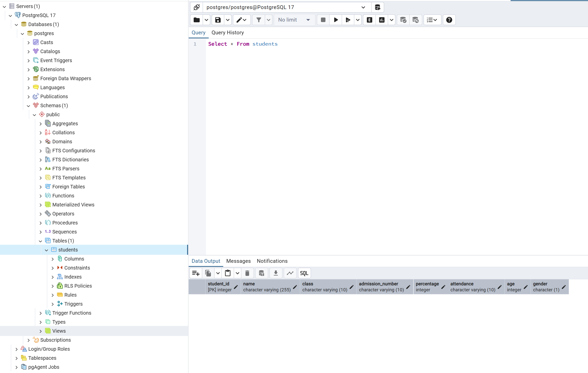
Task: Select Views node in the tree
Action: [59, 331]
